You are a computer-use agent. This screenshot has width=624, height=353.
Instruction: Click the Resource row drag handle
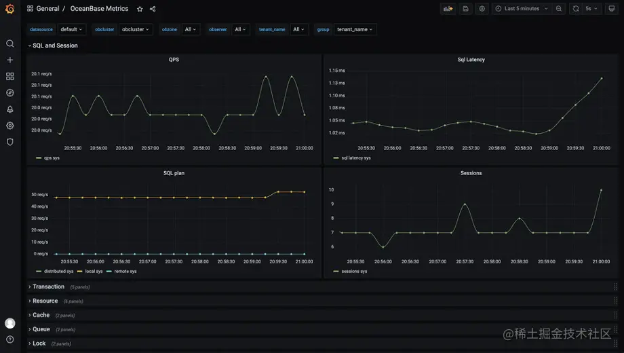(x=615, y=301)
